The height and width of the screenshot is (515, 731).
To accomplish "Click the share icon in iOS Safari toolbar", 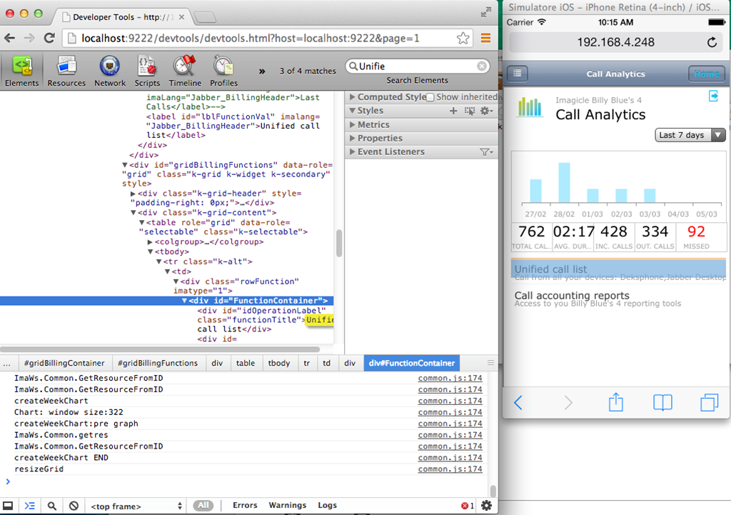I will point(615,403).
